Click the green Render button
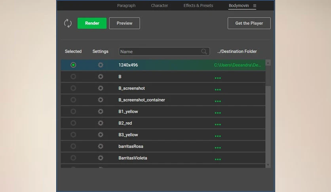 [x=92, y=23]
